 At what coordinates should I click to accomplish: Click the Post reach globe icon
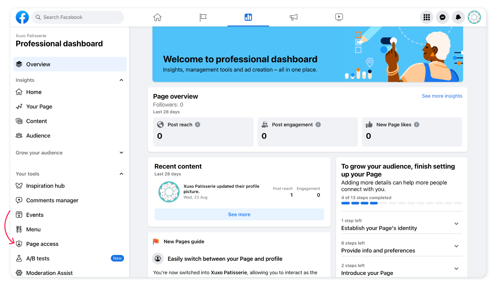click(x=161, y=125)
